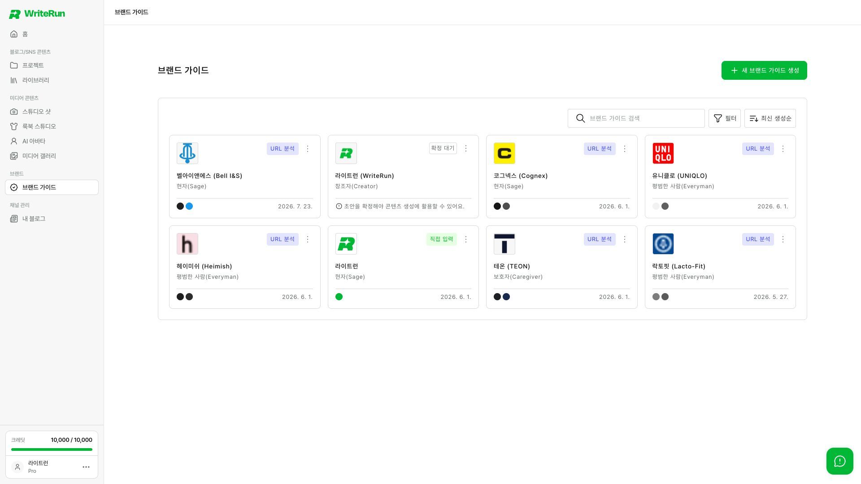
Task: Open 라이브러리 in the sidebar
Action: (x=52, y=80)
